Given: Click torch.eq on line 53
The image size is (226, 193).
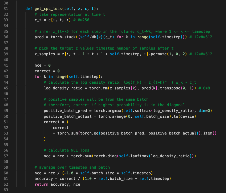Looking at the screenshot, I should pos(89,133).
